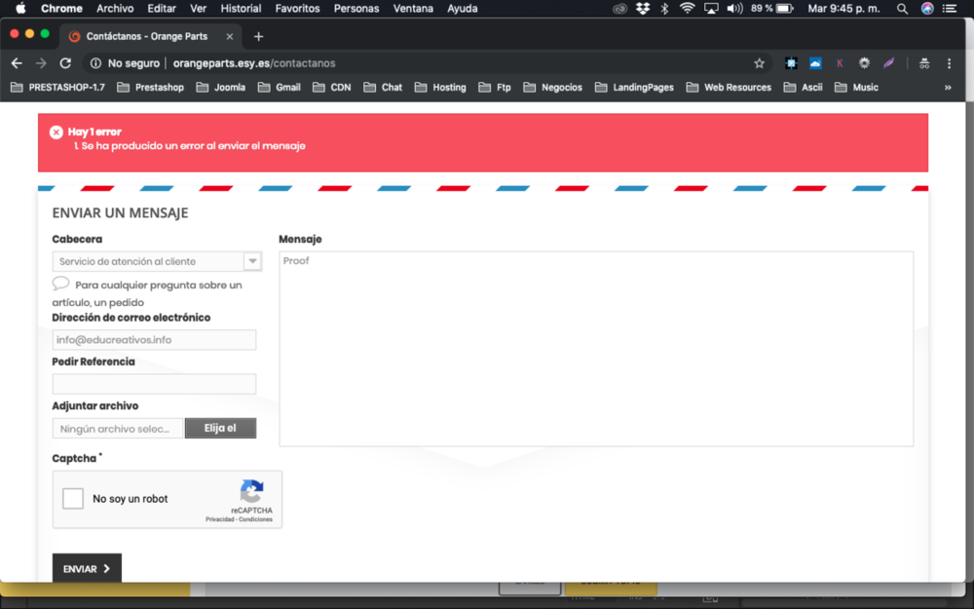974x609 pixels.
Task: Open the PRESTASHOP-1.7 bookmarks folder
Action: pyautogui.click(x=57, y=88)
